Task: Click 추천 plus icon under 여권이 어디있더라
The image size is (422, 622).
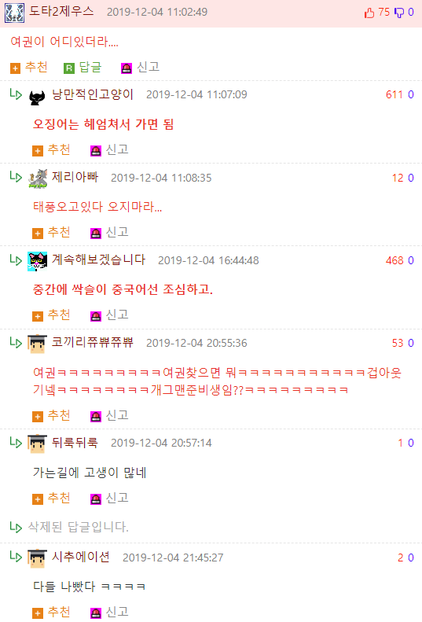Action: click(x=15, y=68)
